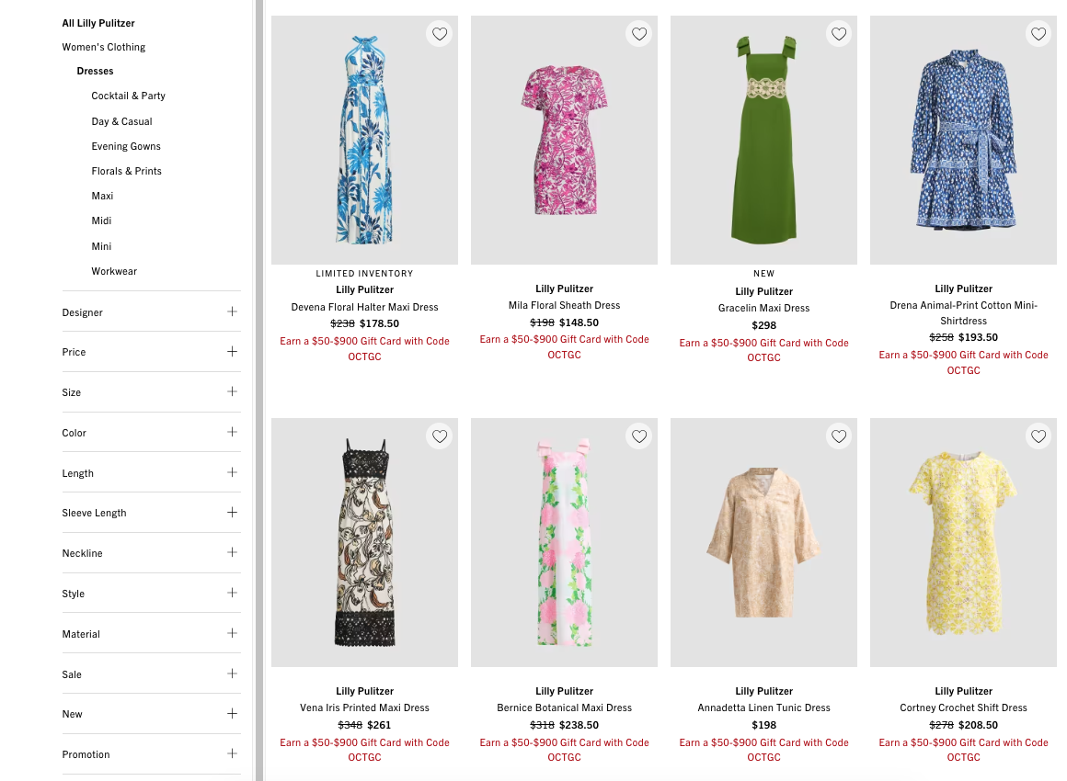Favorite the Vena Iris Printed Maxi Dress
The height and width of the screenshot is (781, 1067).
(x=440, y=436)
